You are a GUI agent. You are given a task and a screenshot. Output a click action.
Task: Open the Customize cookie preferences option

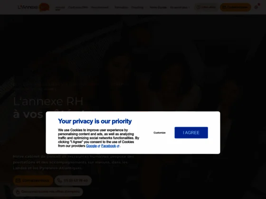click(160, 133)
